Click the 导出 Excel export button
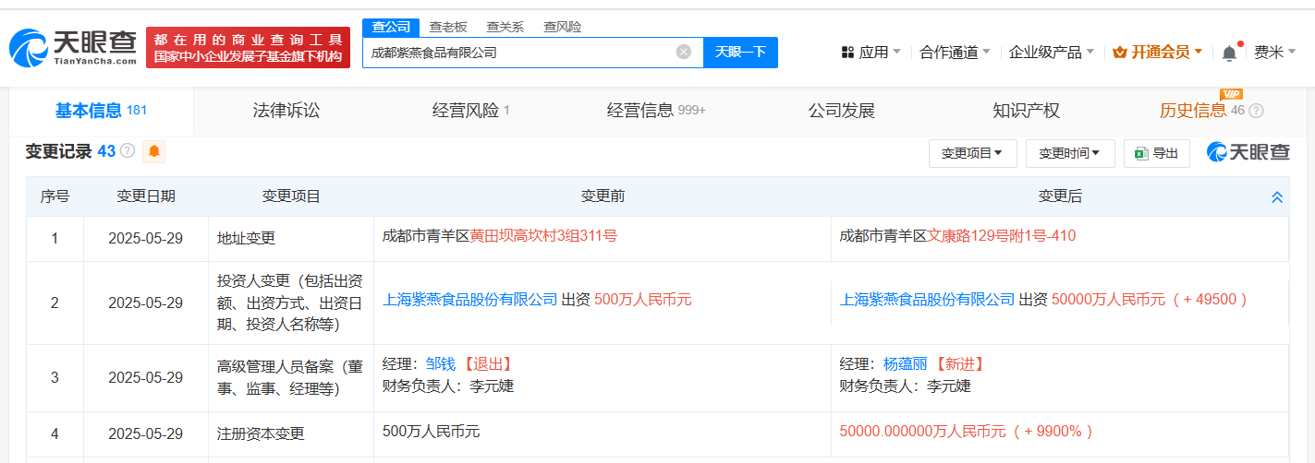 point(1156,153)
